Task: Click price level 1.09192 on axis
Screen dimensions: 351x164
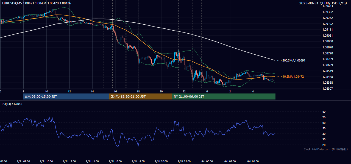Action: pyautogui.click(x=328, y=24)
